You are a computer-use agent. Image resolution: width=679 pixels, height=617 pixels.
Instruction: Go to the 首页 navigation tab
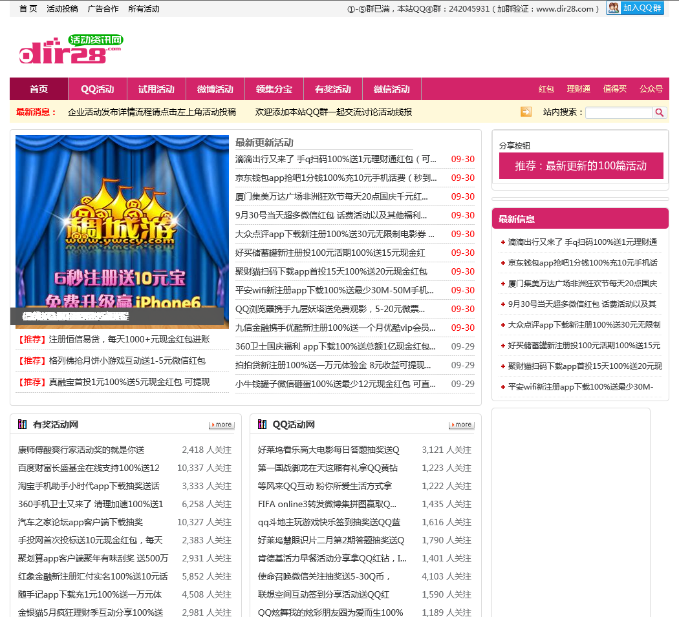[x=39, y=89]
